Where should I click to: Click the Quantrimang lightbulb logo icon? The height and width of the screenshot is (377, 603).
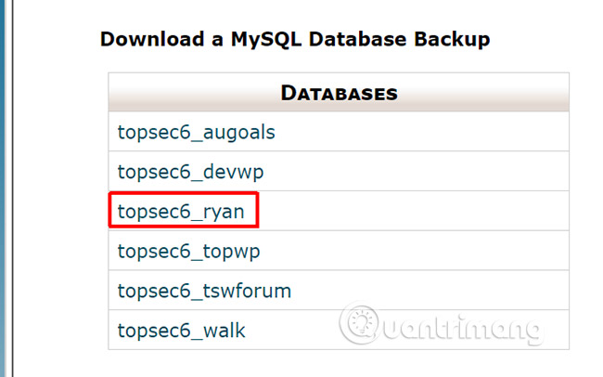click(362, 323)
